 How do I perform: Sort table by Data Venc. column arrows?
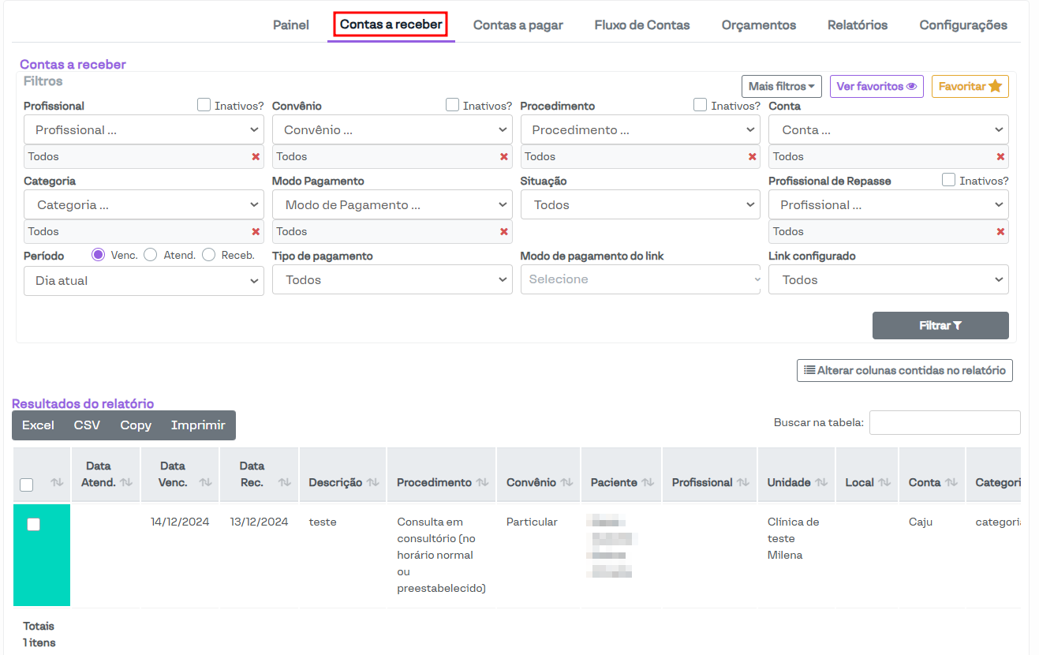click(205, 482)
